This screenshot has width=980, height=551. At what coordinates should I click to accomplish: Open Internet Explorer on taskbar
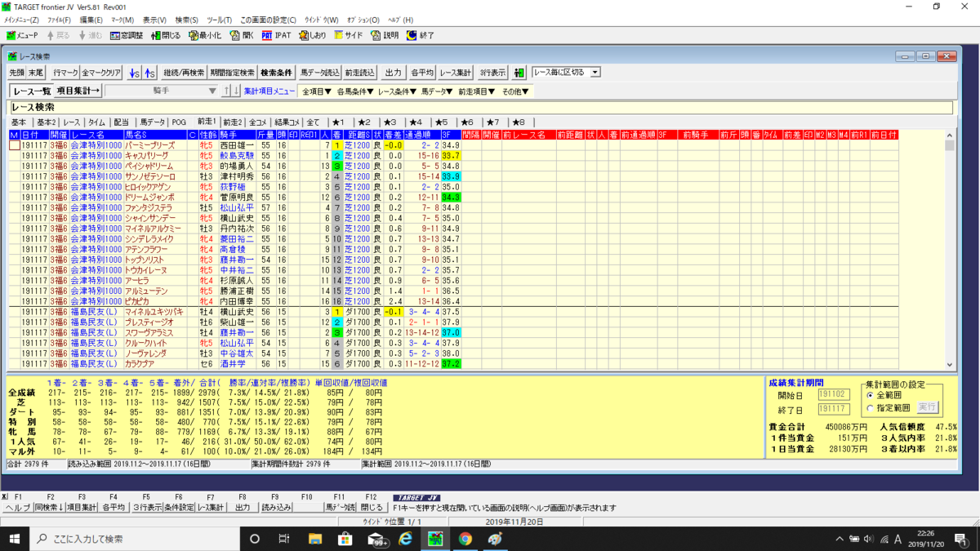pos(405,539)
